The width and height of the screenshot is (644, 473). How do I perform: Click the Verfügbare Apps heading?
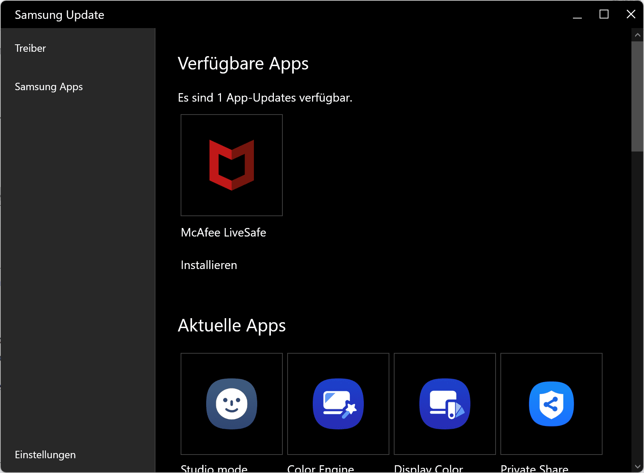tap(243, 64)
